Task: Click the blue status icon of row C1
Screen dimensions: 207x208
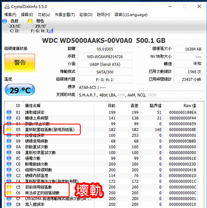Action: tap(9, 170)
